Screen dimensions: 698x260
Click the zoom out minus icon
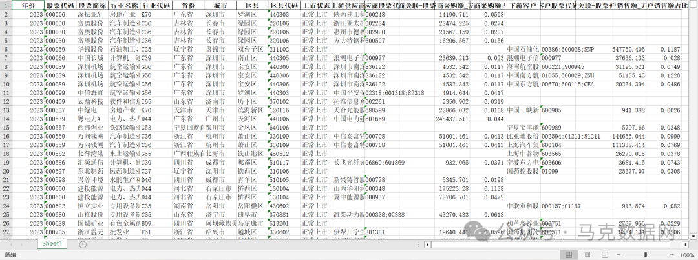coord(620,255)
